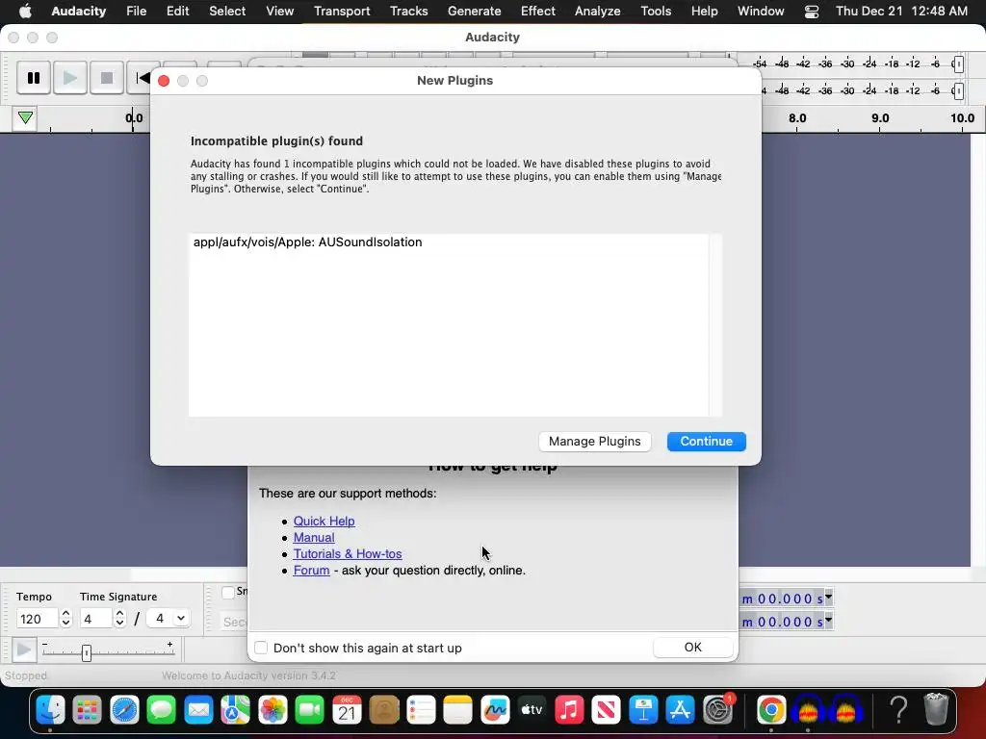Open the Analyze menu
Viewport: 986px width, 739px height.
point(597,12)
